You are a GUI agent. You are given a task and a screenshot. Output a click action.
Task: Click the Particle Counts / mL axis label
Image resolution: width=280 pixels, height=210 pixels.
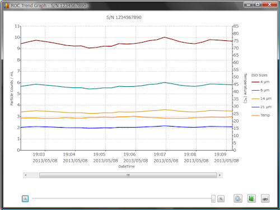pos(12,88)
